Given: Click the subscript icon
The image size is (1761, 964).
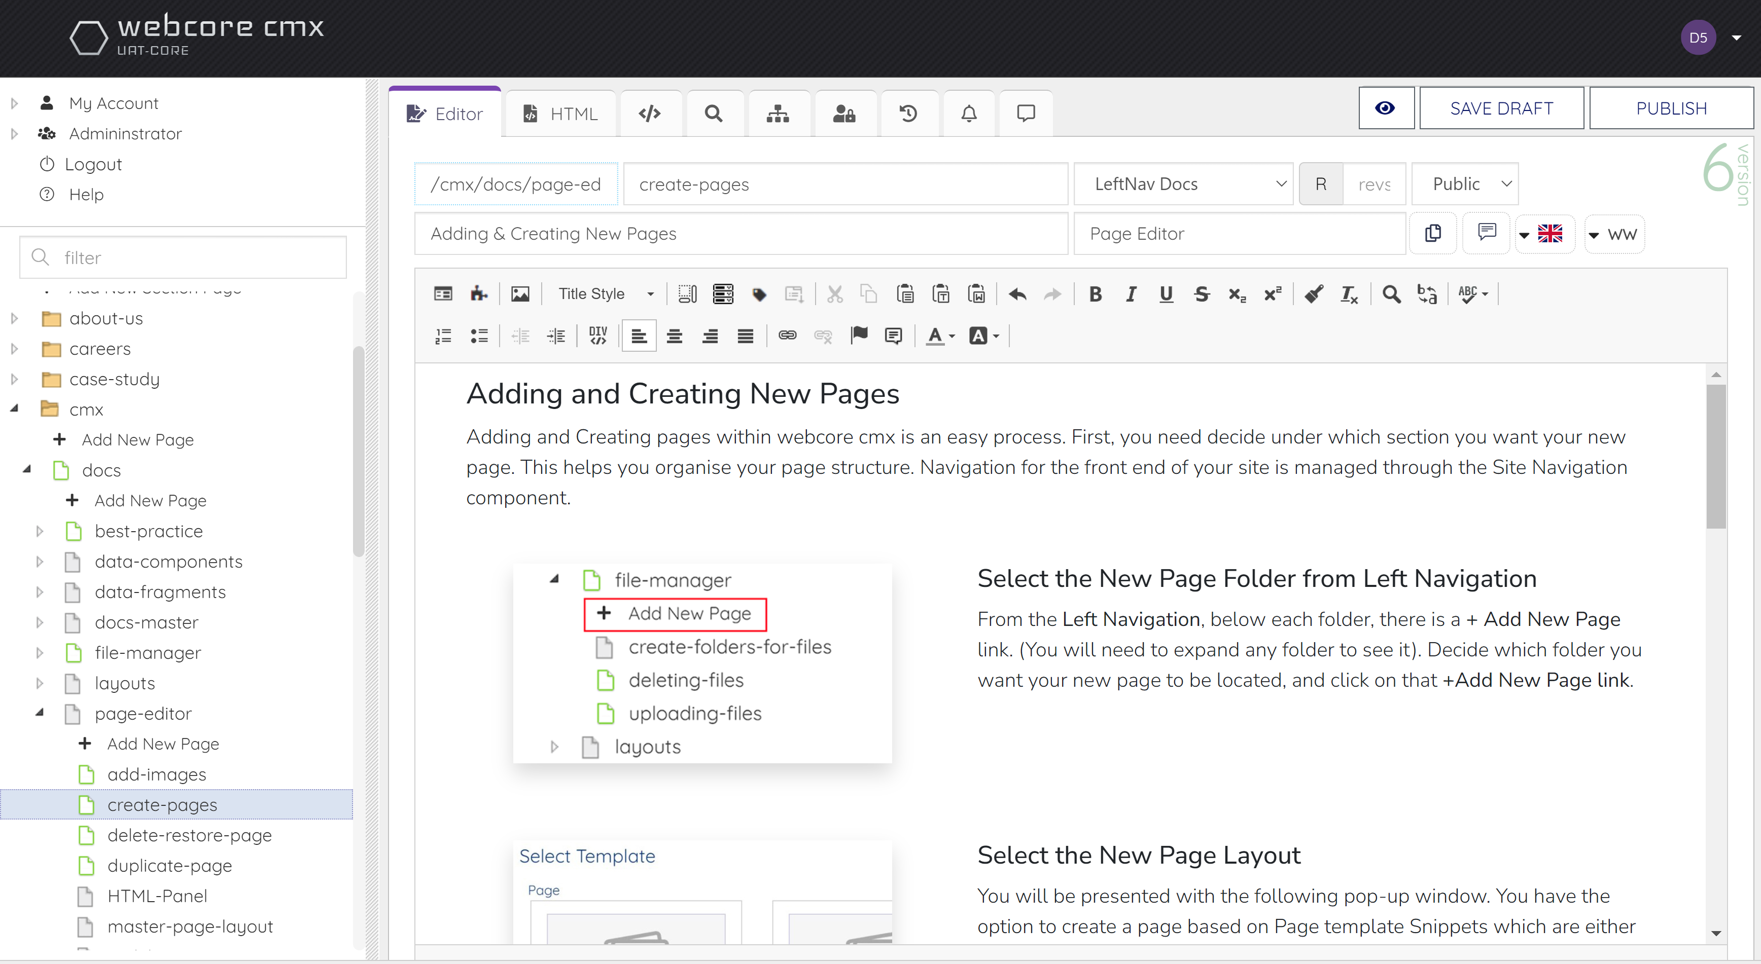Looking at the screenshot, I should tap(1237, 294).
